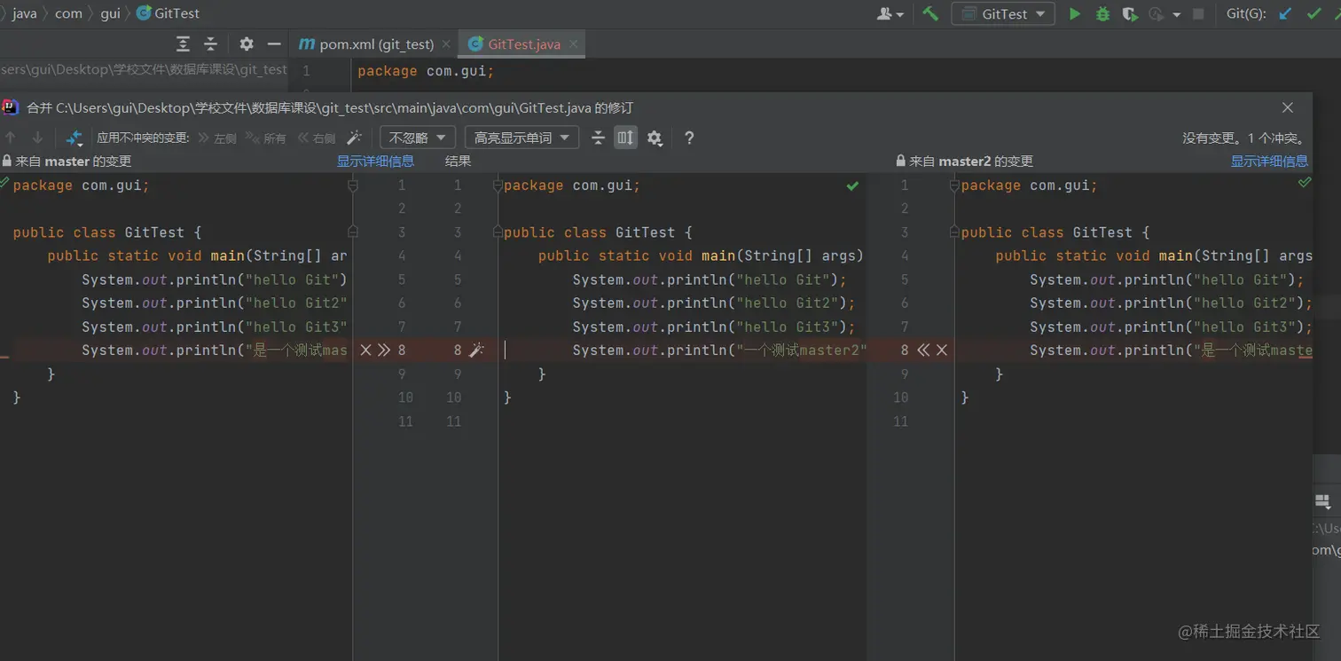Click the compare-contents icon in merge toolbar
Screen dimensions: 1341x661
74,138
